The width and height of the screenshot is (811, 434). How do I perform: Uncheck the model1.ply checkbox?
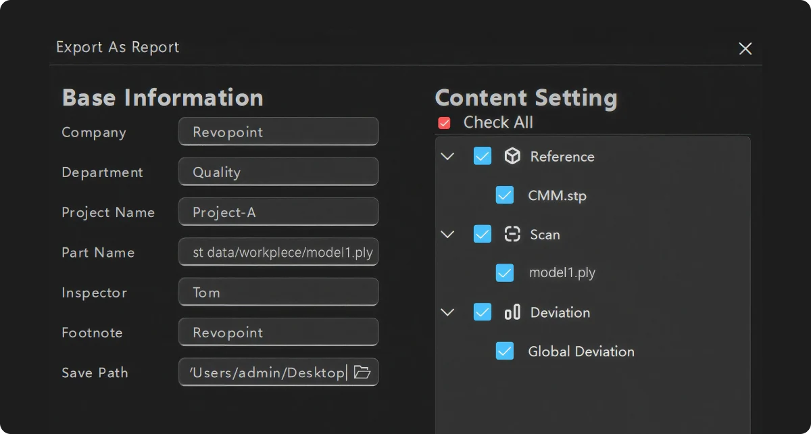pos(505,273)
